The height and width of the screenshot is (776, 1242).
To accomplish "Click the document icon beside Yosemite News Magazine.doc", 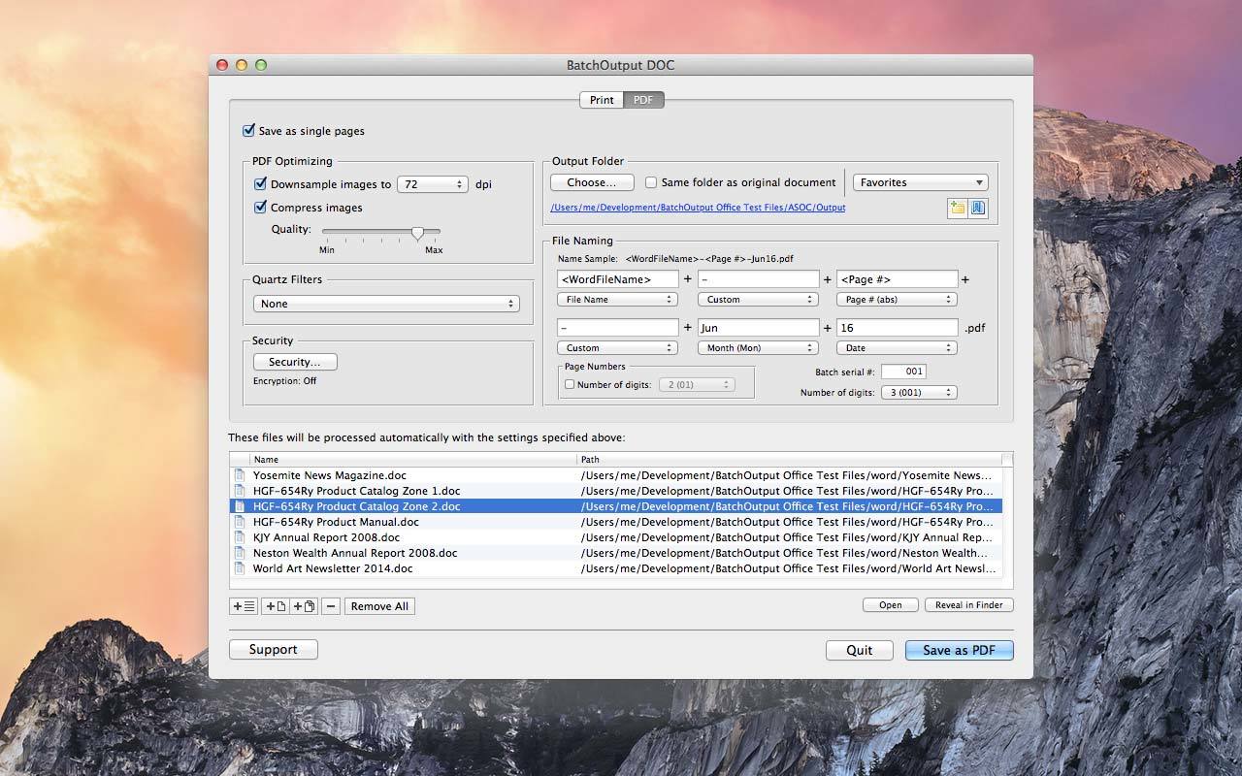I will pyautogui.click(x=242, y=474).
